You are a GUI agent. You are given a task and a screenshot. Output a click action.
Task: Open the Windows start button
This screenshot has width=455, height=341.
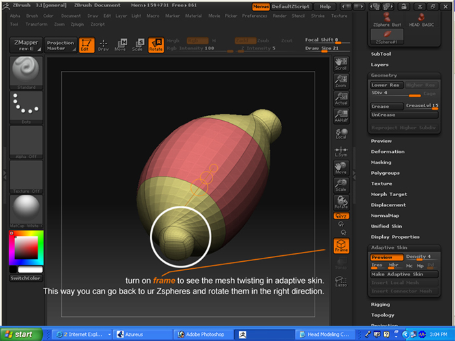(x=21, y=335)
